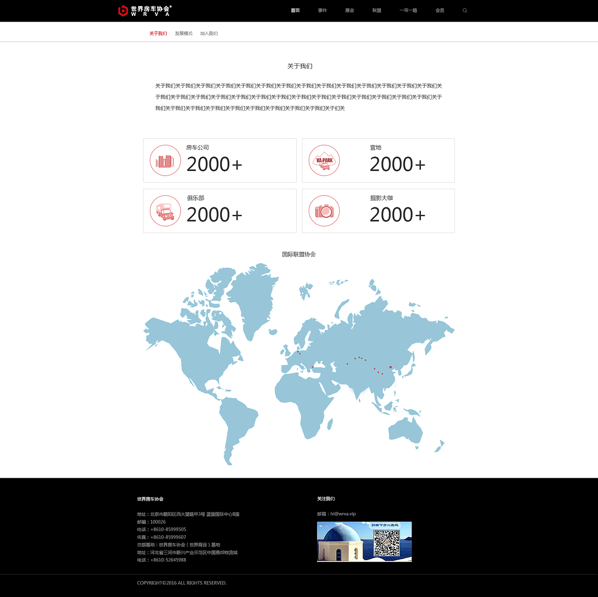Click the 房车公司 building icon
The width and height of the screenshot is (598, 597).
coord(165,160)
